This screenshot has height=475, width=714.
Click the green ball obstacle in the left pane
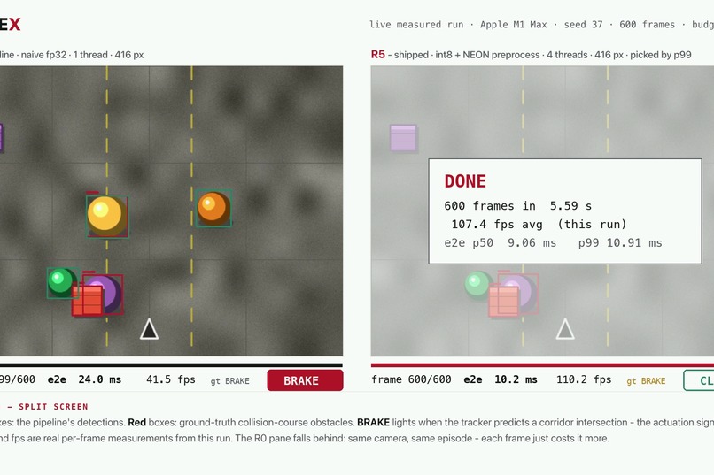[x=61, y=282]
